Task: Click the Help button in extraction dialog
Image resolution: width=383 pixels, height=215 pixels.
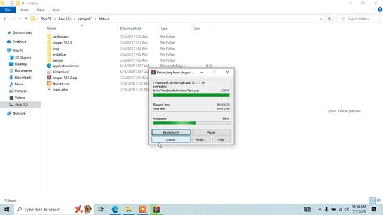Action: [221, 140]
